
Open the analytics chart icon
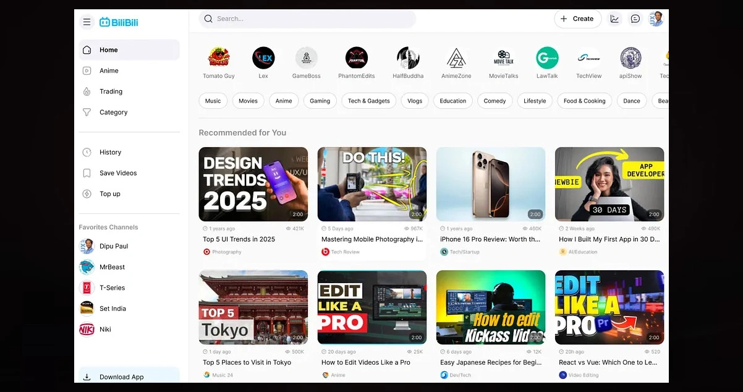614,19
